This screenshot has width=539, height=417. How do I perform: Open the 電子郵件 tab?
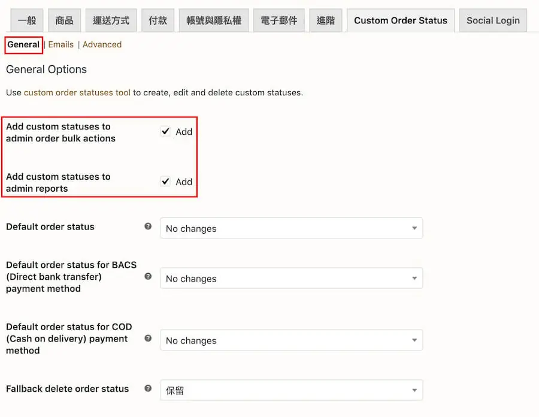click(x=278, y=20)
